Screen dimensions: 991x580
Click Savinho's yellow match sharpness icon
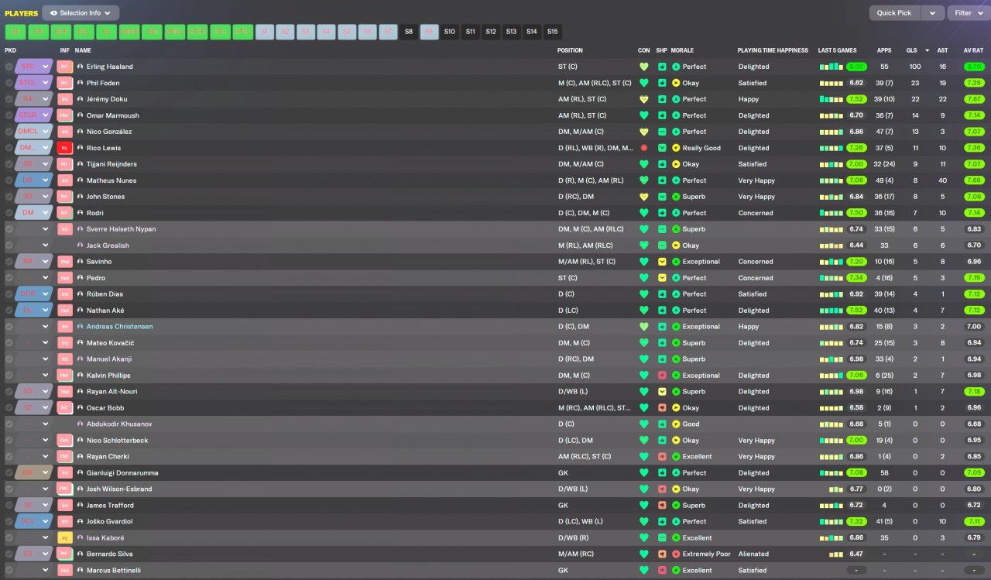pyautogui.click(x=662, y=262)
